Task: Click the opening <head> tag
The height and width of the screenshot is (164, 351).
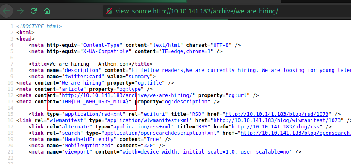Action: [25, 39]
